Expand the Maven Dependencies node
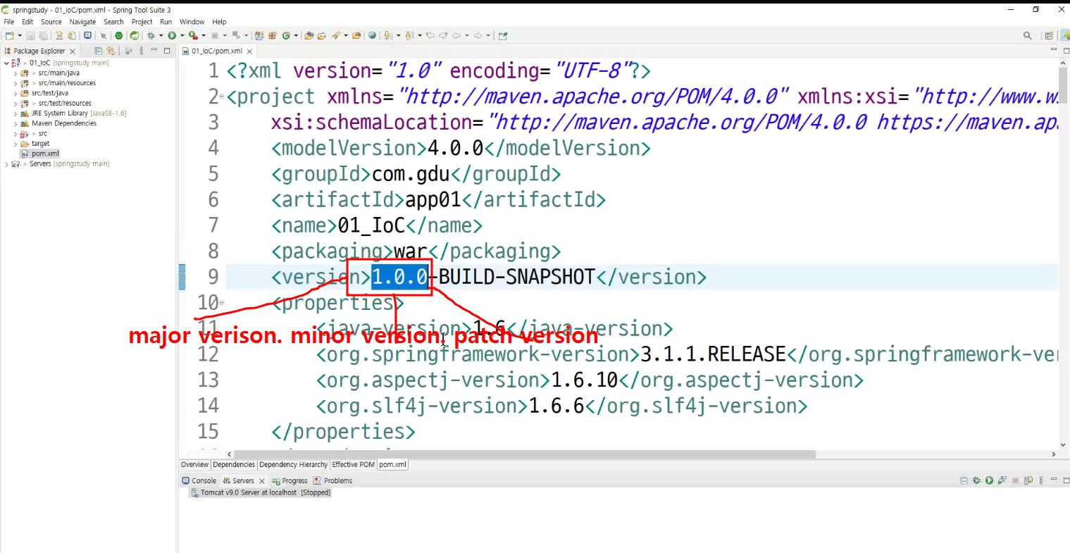The width and height of the screenshot is (1070, 553). pyautogui.click(x=15, y=123)
